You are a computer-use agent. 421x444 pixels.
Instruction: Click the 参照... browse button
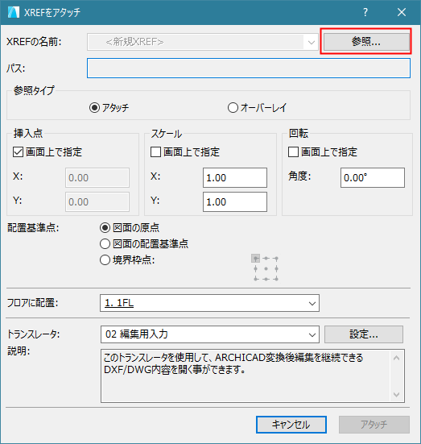click(366, 42)
